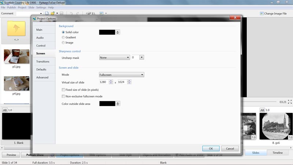Click the AB transition icon above slide 1

[x=5, y=110]
